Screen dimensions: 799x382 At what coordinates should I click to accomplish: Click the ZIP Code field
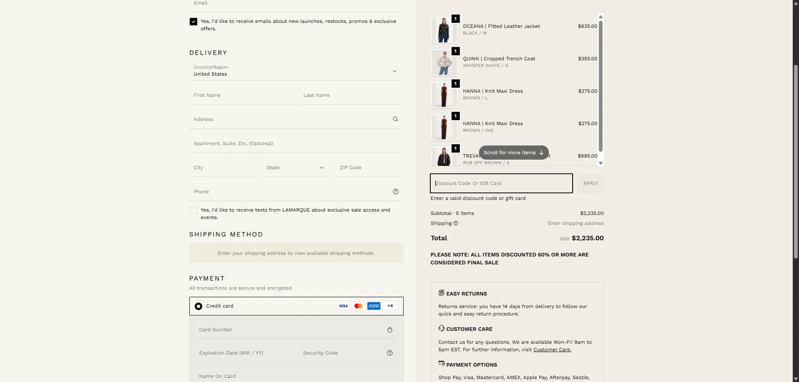tap(370, 168)
